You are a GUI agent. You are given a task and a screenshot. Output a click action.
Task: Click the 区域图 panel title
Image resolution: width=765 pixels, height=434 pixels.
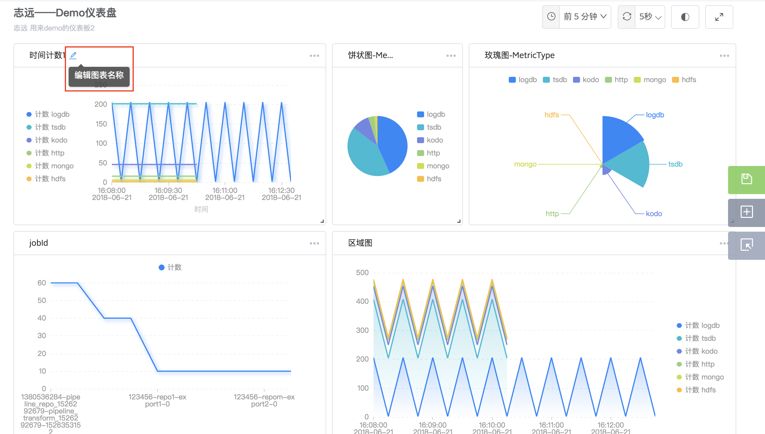point(360,243)
